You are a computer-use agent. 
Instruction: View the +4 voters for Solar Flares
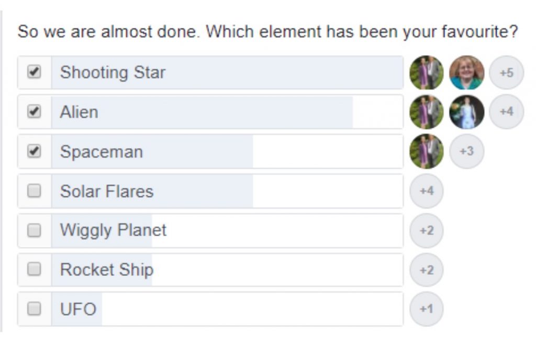[x=427, y=191]
